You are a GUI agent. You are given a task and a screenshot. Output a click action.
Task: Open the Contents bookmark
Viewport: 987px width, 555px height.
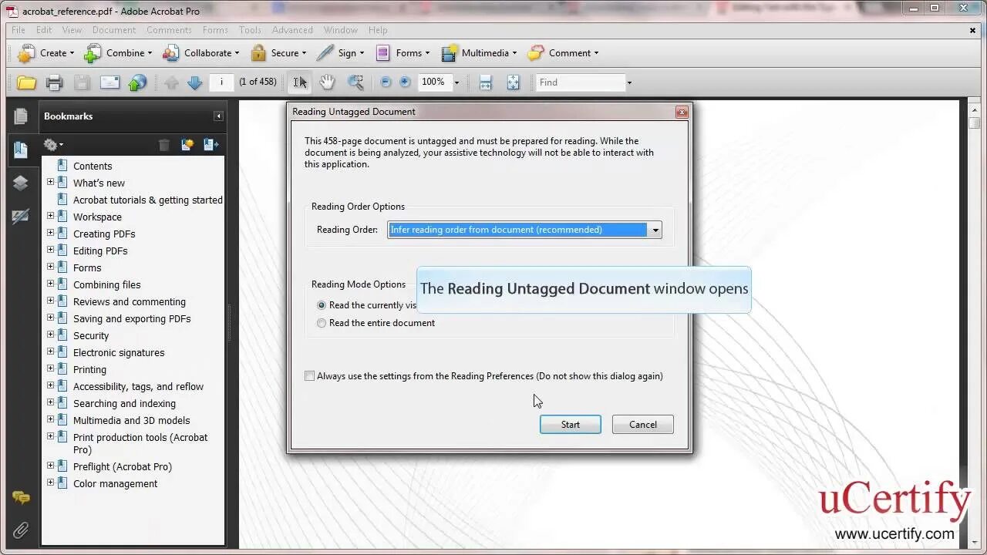tap(93, 166)
